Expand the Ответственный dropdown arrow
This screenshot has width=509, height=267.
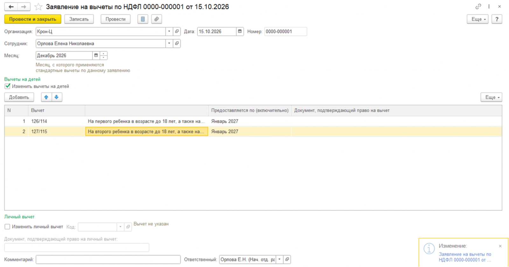(x=279, y=259)
